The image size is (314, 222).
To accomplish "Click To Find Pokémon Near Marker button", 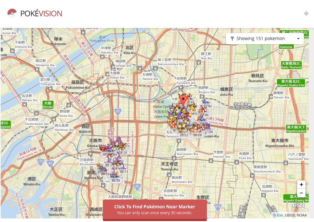I will click(155, 210).
